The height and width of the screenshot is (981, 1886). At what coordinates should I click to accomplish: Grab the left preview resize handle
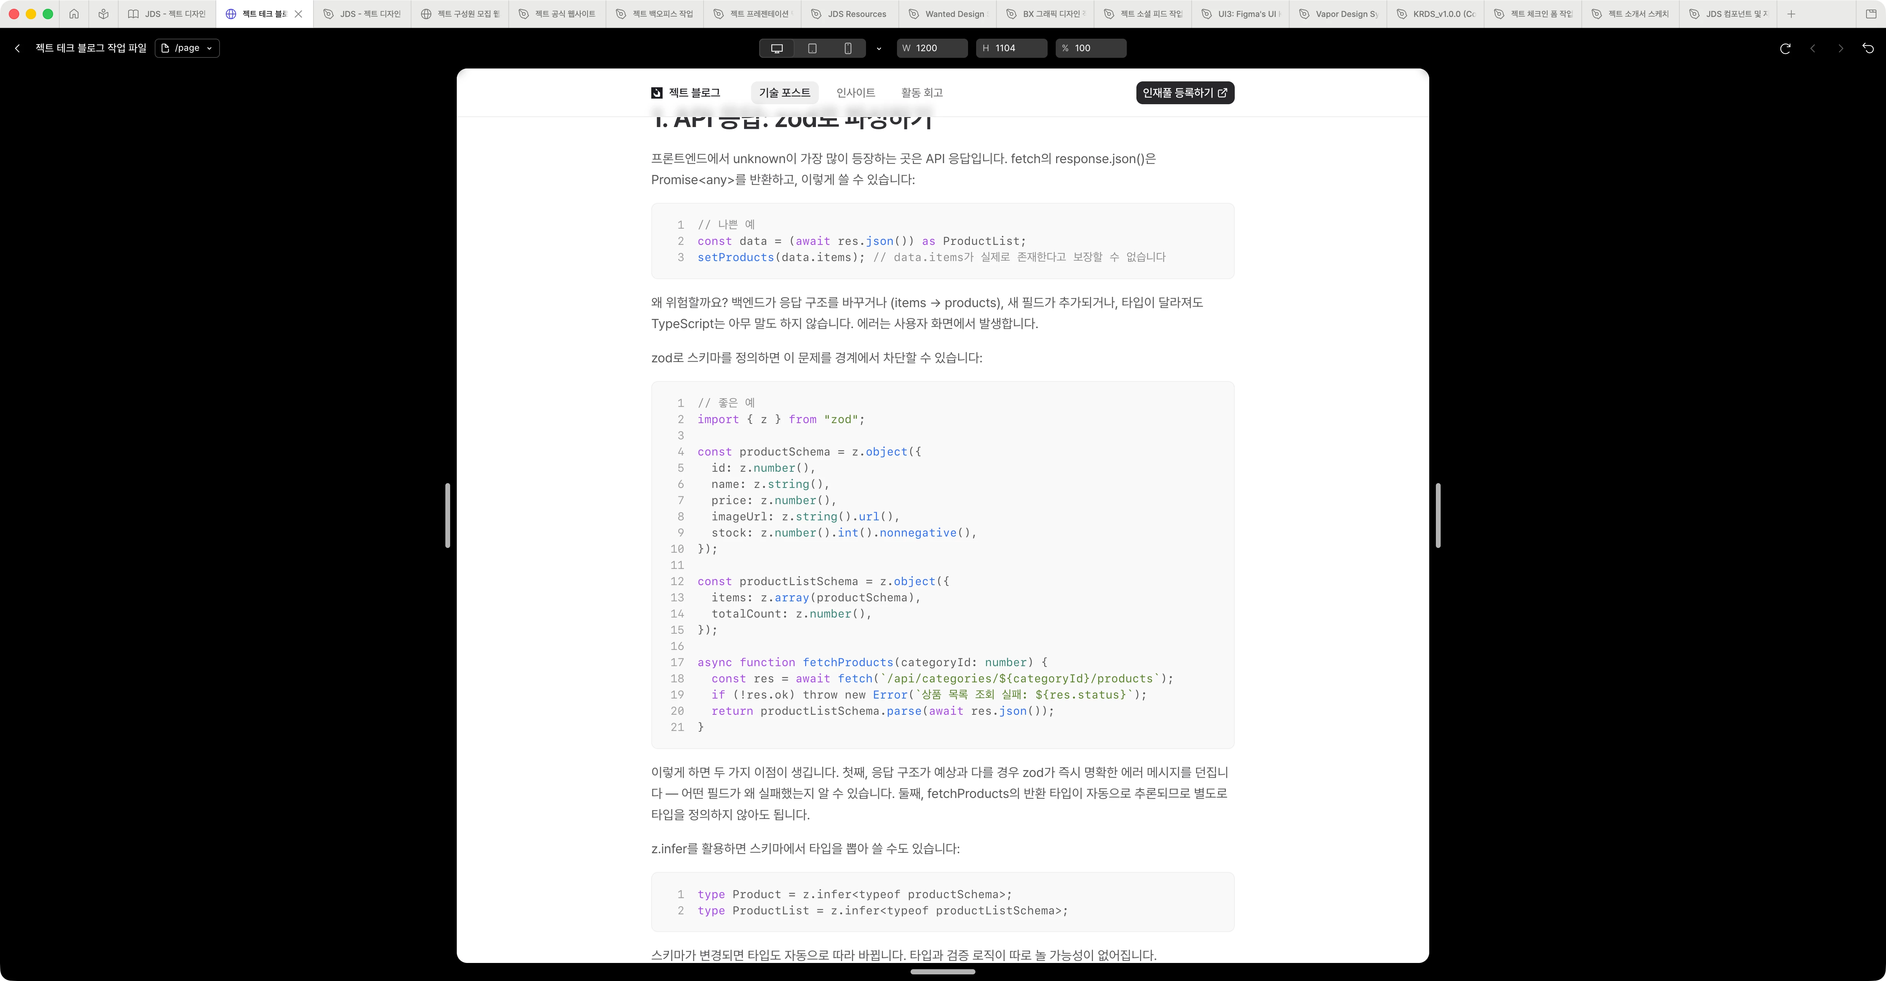click(x=447, y=516)
